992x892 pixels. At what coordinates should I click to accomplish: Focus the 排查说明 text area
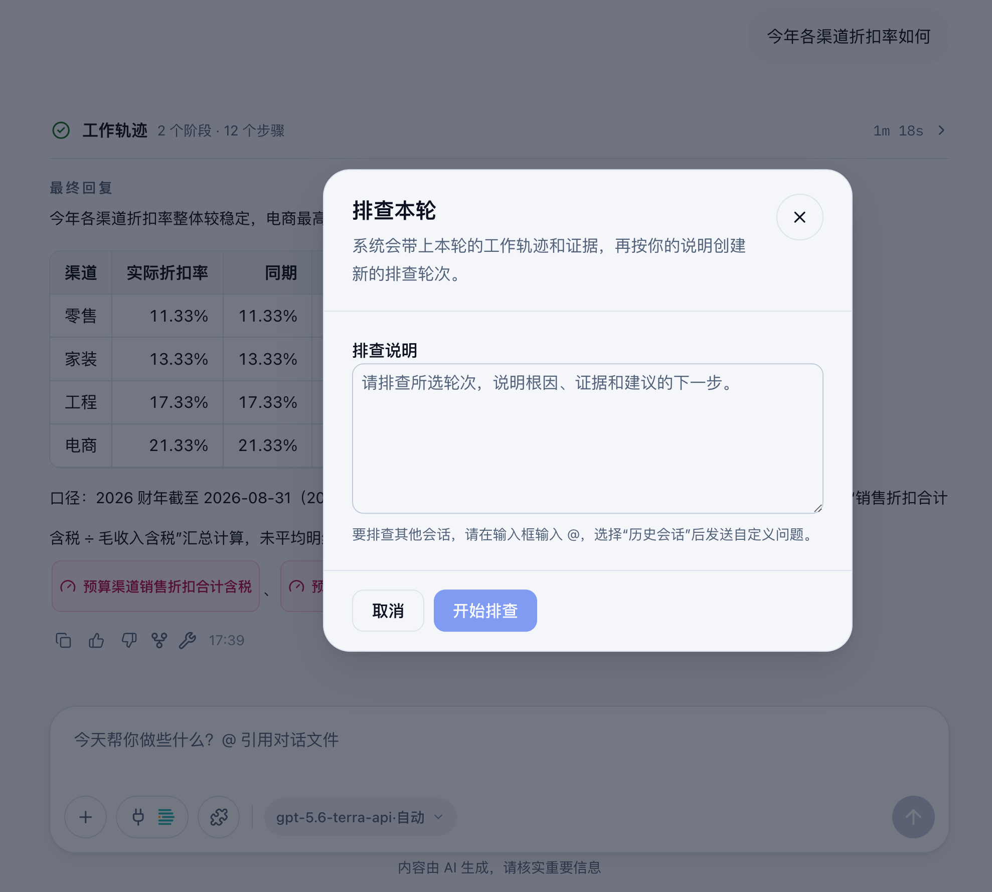(x=587, y=438)
